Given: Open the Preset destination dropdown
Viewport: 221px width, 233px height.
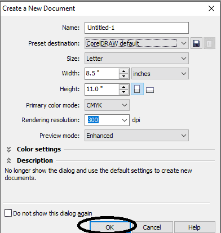Looking at the screenshot, I should (x=136, y=43).
